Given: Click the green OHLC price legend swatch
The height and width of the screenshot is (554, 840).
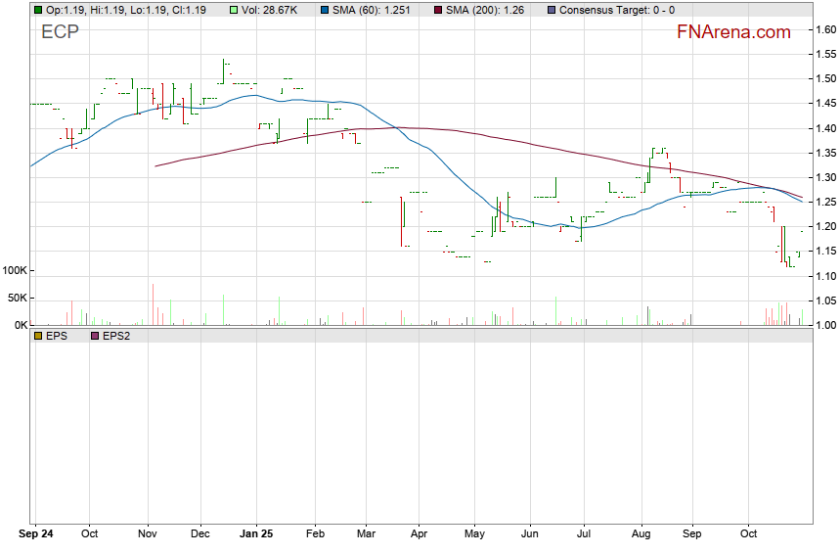Looking at the screenshot, I should pyautogui.click(x=37, y=10).
